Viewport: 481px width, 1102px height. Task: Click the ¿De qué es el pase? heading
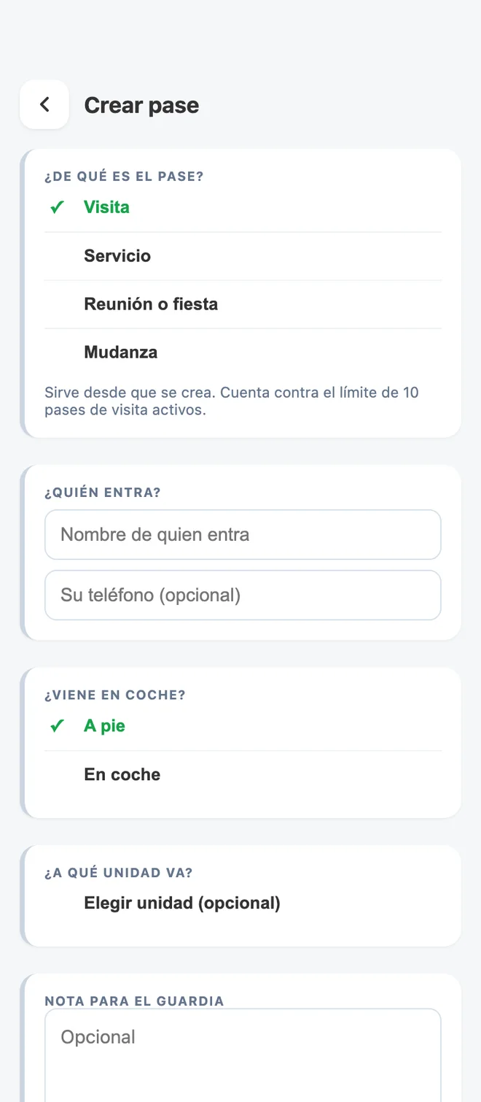point(124,177)
